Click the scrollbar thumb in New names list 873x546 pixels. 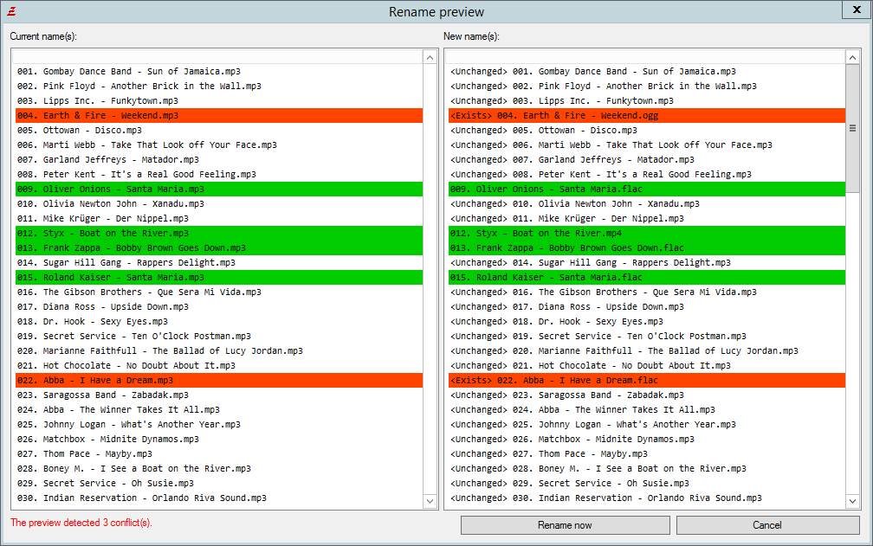pyautogui.click(x=852, y=128)
